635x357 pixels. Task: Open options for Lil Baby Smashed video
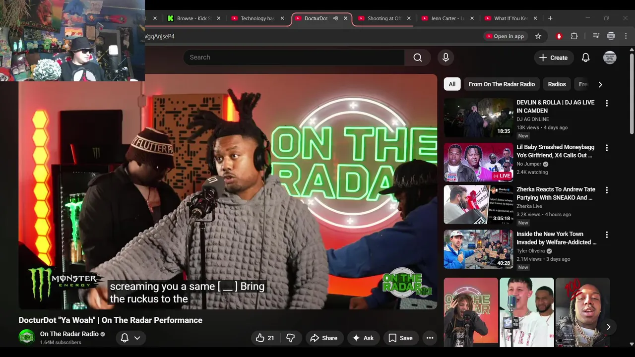(x=607, y=148)
